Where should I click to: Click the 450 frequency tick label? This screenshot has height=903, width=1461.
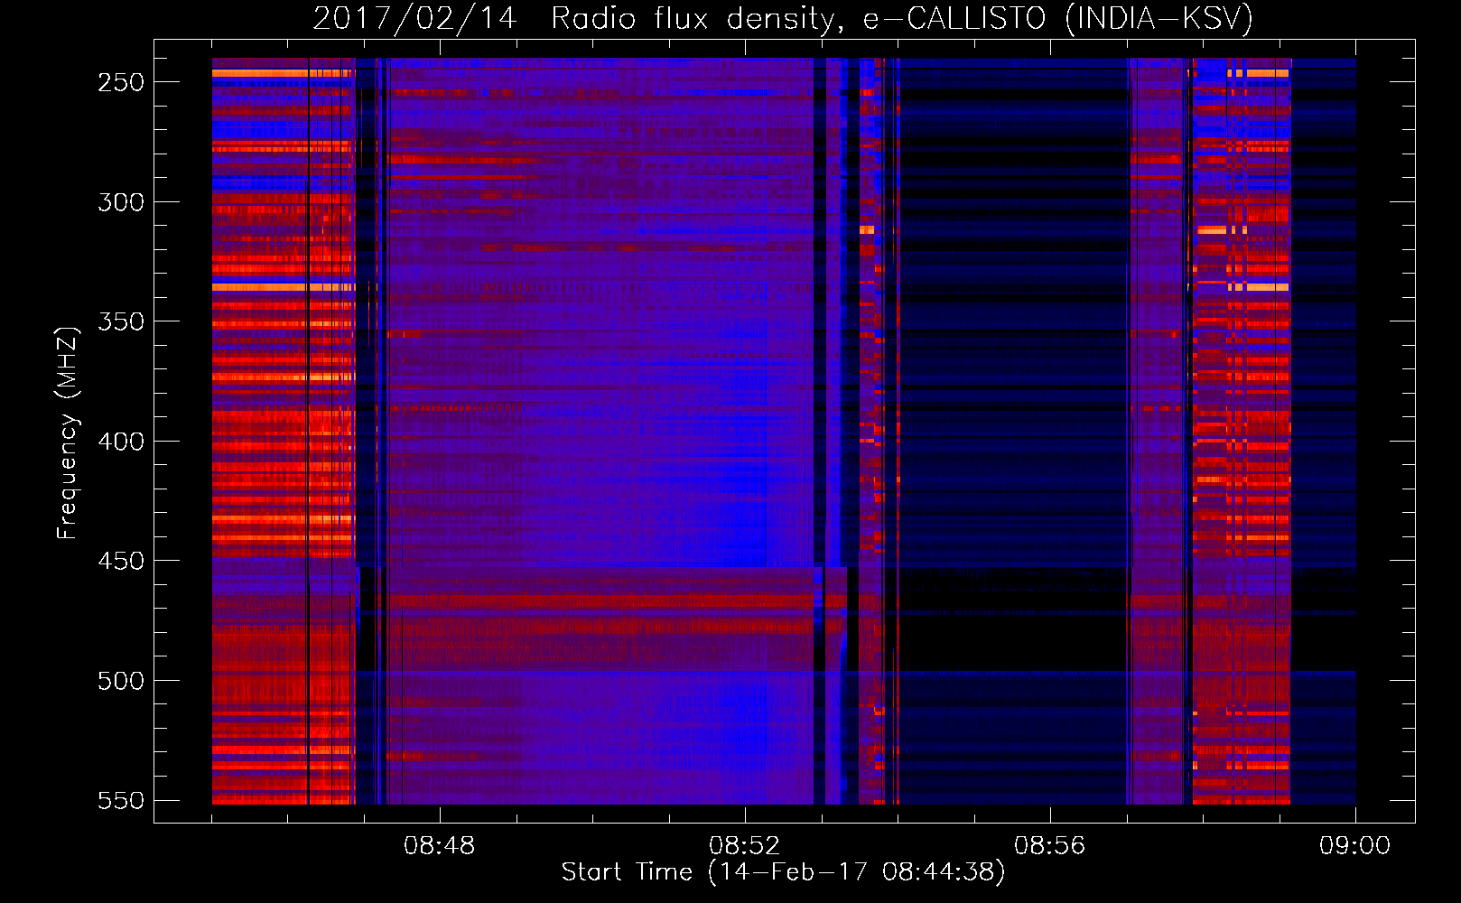click(x=121, y=561)
